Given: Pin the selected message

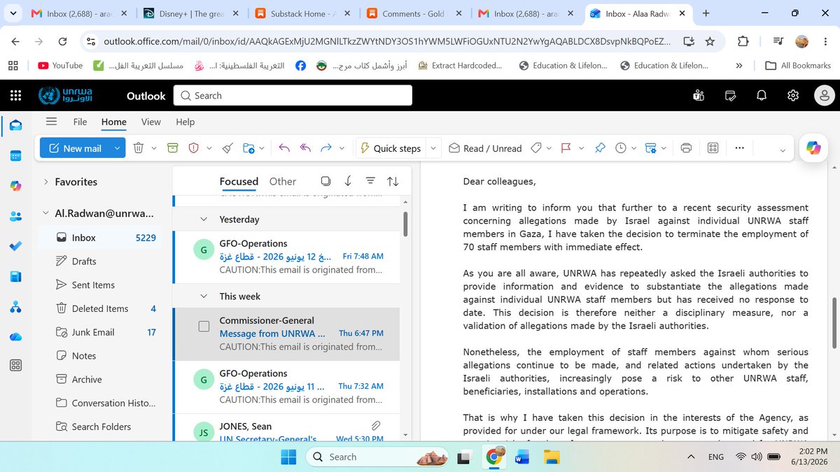Looking at the screenshot, I should 600,148.
